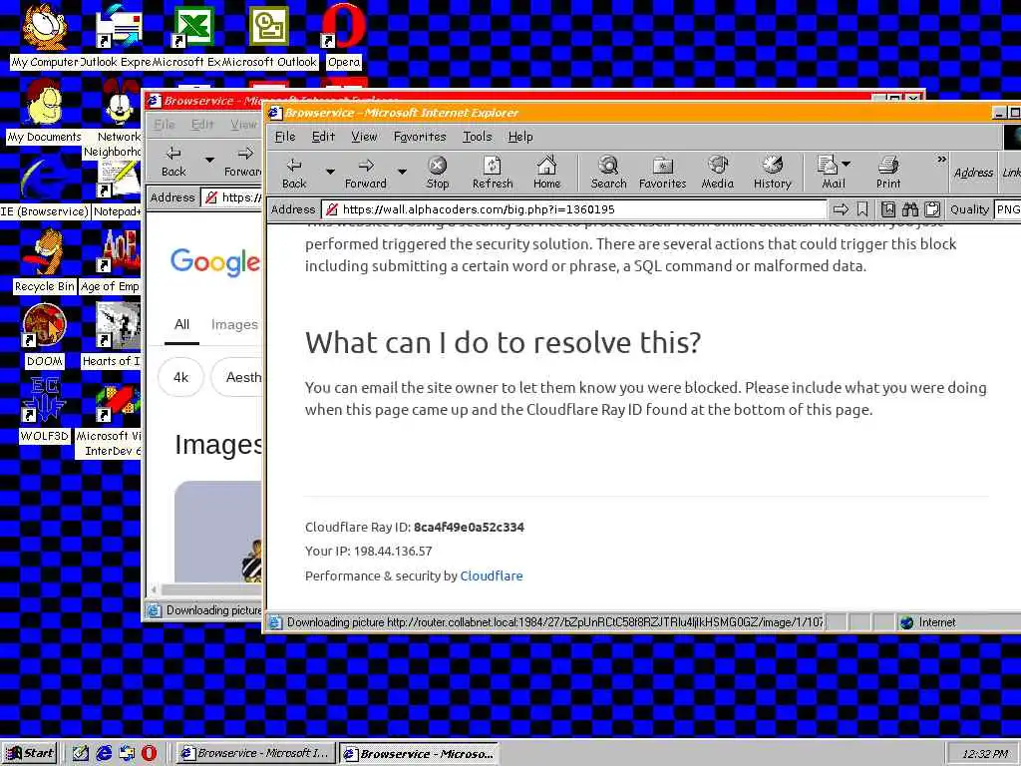
Task: Open Microsoft Excel desktop shortcut
Action: [x=192, y=36]
